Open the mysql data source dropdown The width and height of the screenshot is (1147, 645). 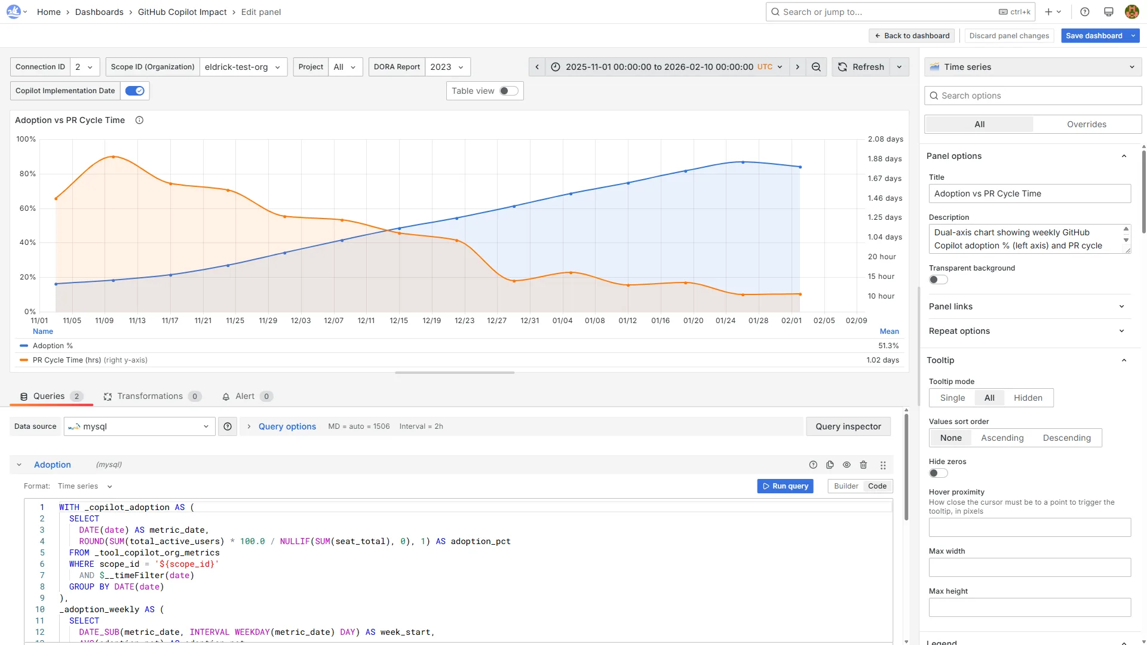[x=139, y=426]
